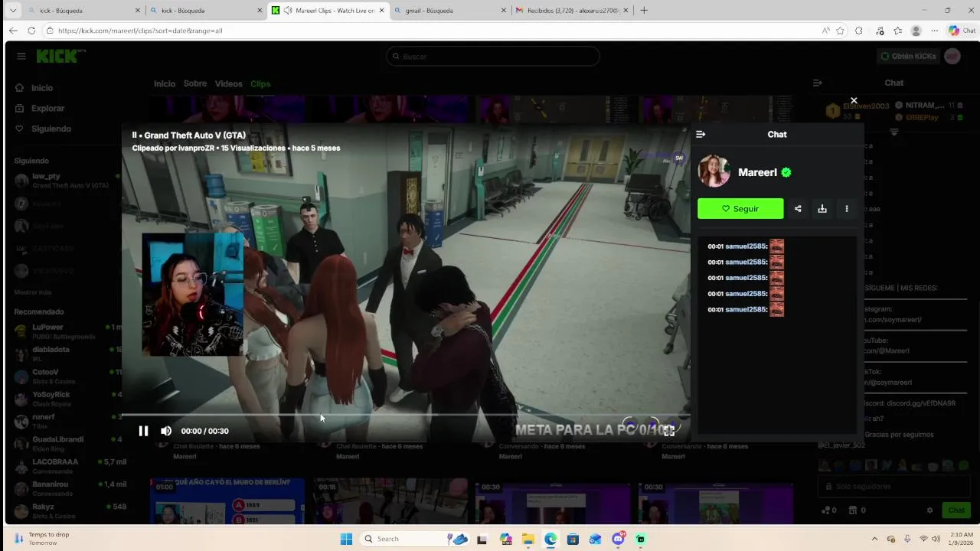
Task: Switch to the Inicio channel tab
Action: point(165,83)
